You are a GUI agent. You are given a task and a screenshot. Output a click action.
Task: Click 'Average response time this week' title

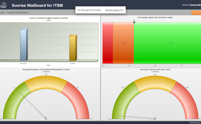(155, 70)
